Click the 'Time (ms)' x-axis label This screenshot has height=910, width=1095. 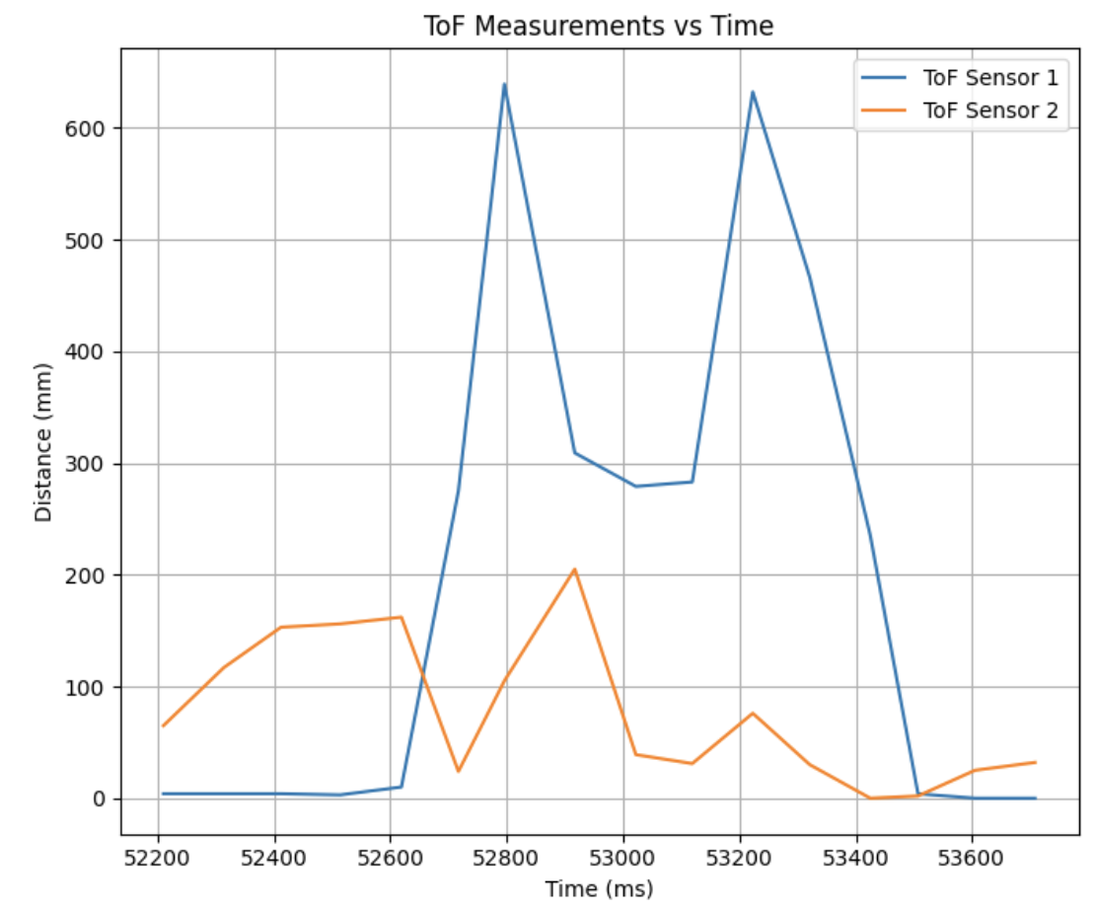(599, 889)
